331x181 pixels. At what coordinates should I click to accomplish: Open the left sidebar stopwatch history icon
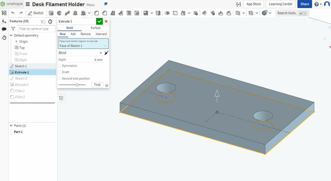pyautogui.click(x=4, y=38)
